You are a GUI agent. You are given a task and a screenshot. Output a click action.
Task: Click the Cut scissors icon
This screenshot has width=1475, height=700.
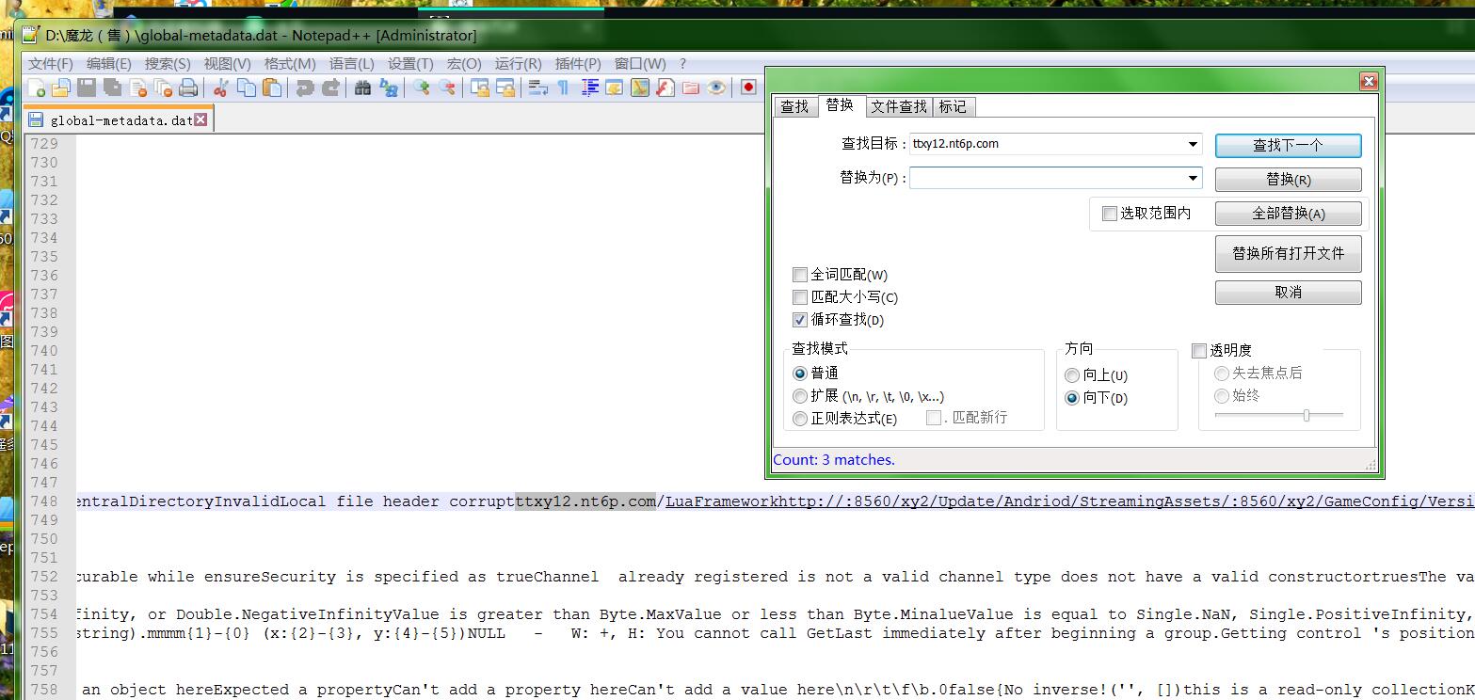(221, 87)
